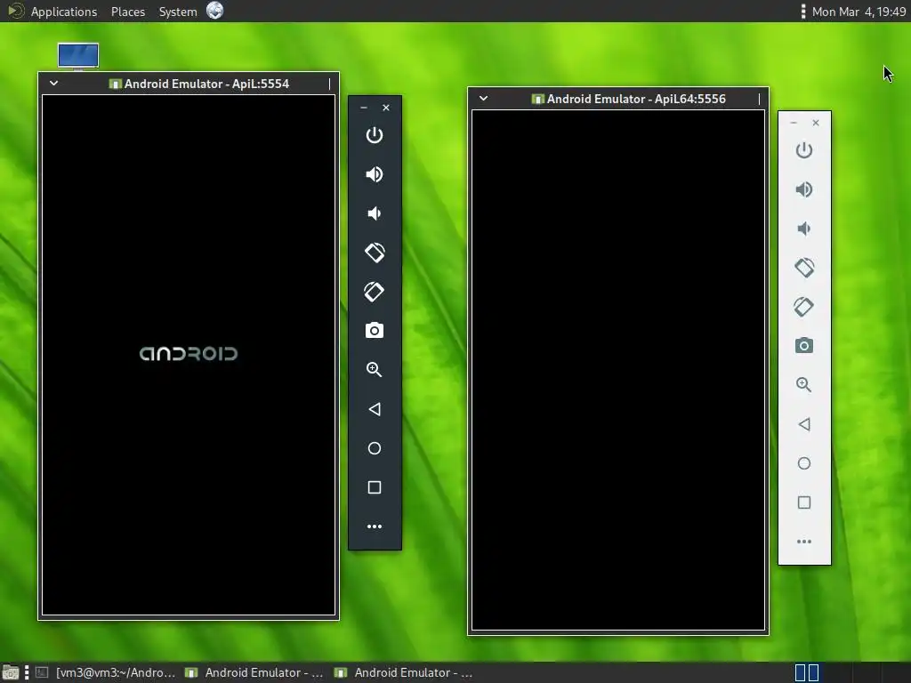Raise volume on the dark emulator toolbar
The image size is (911, 683).
(375, 174)
